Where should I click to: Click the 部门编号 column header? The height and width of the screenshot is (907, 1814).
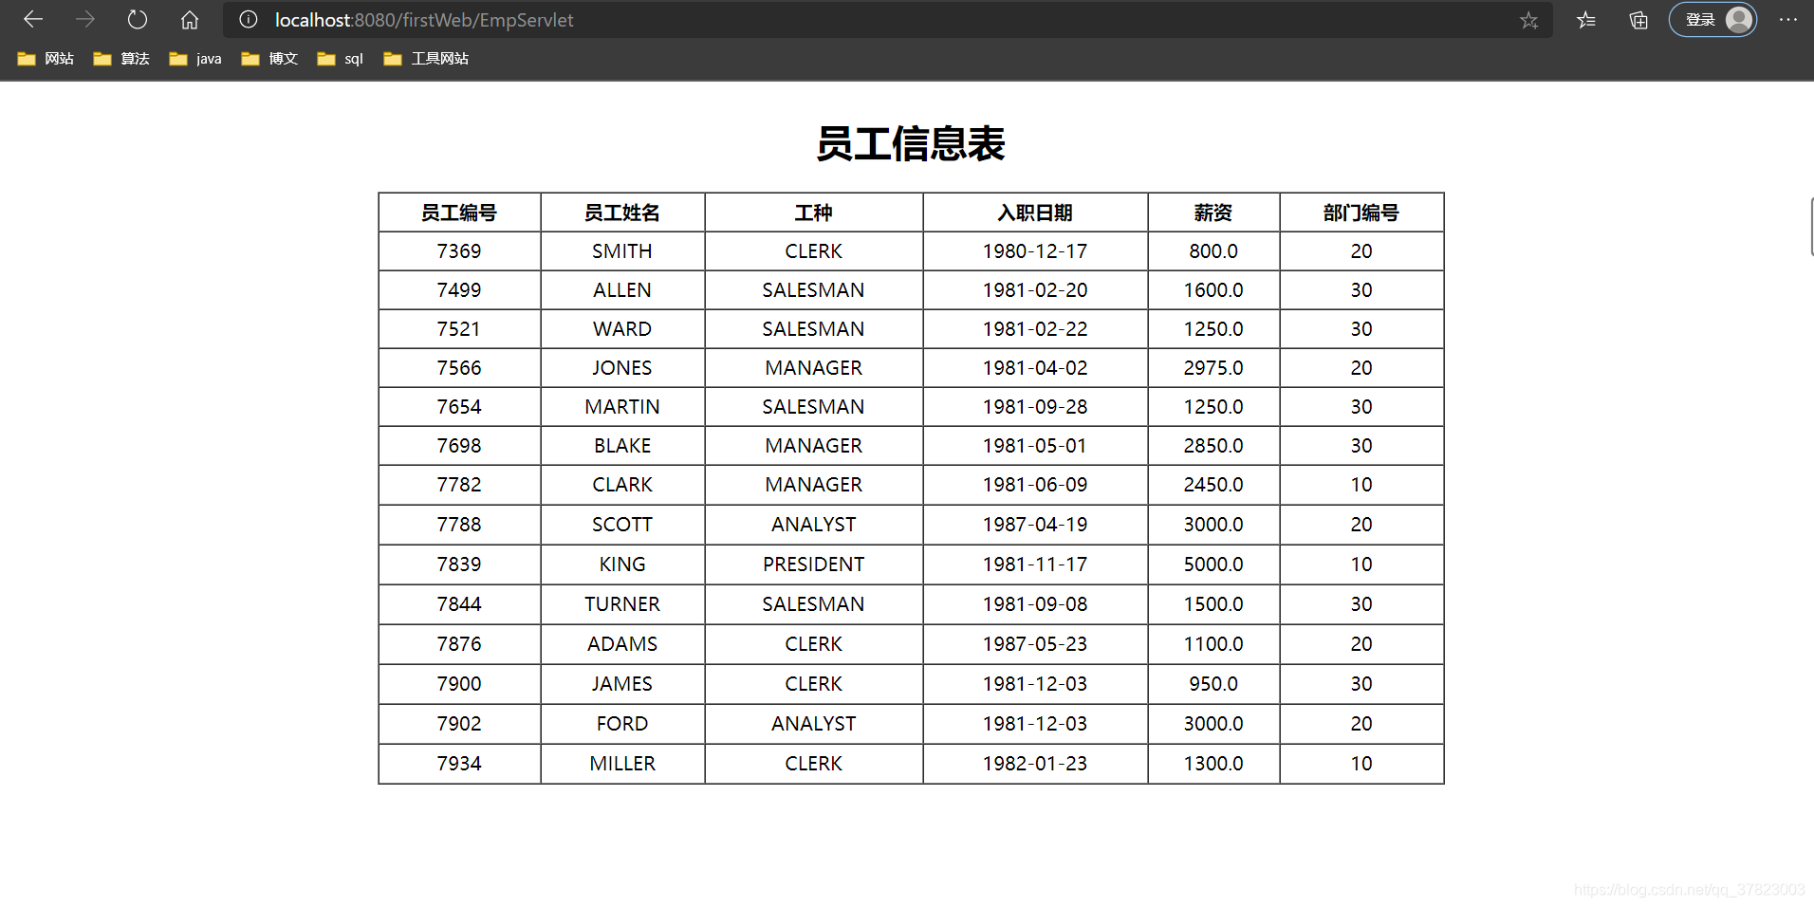(x=1361, y=213)
